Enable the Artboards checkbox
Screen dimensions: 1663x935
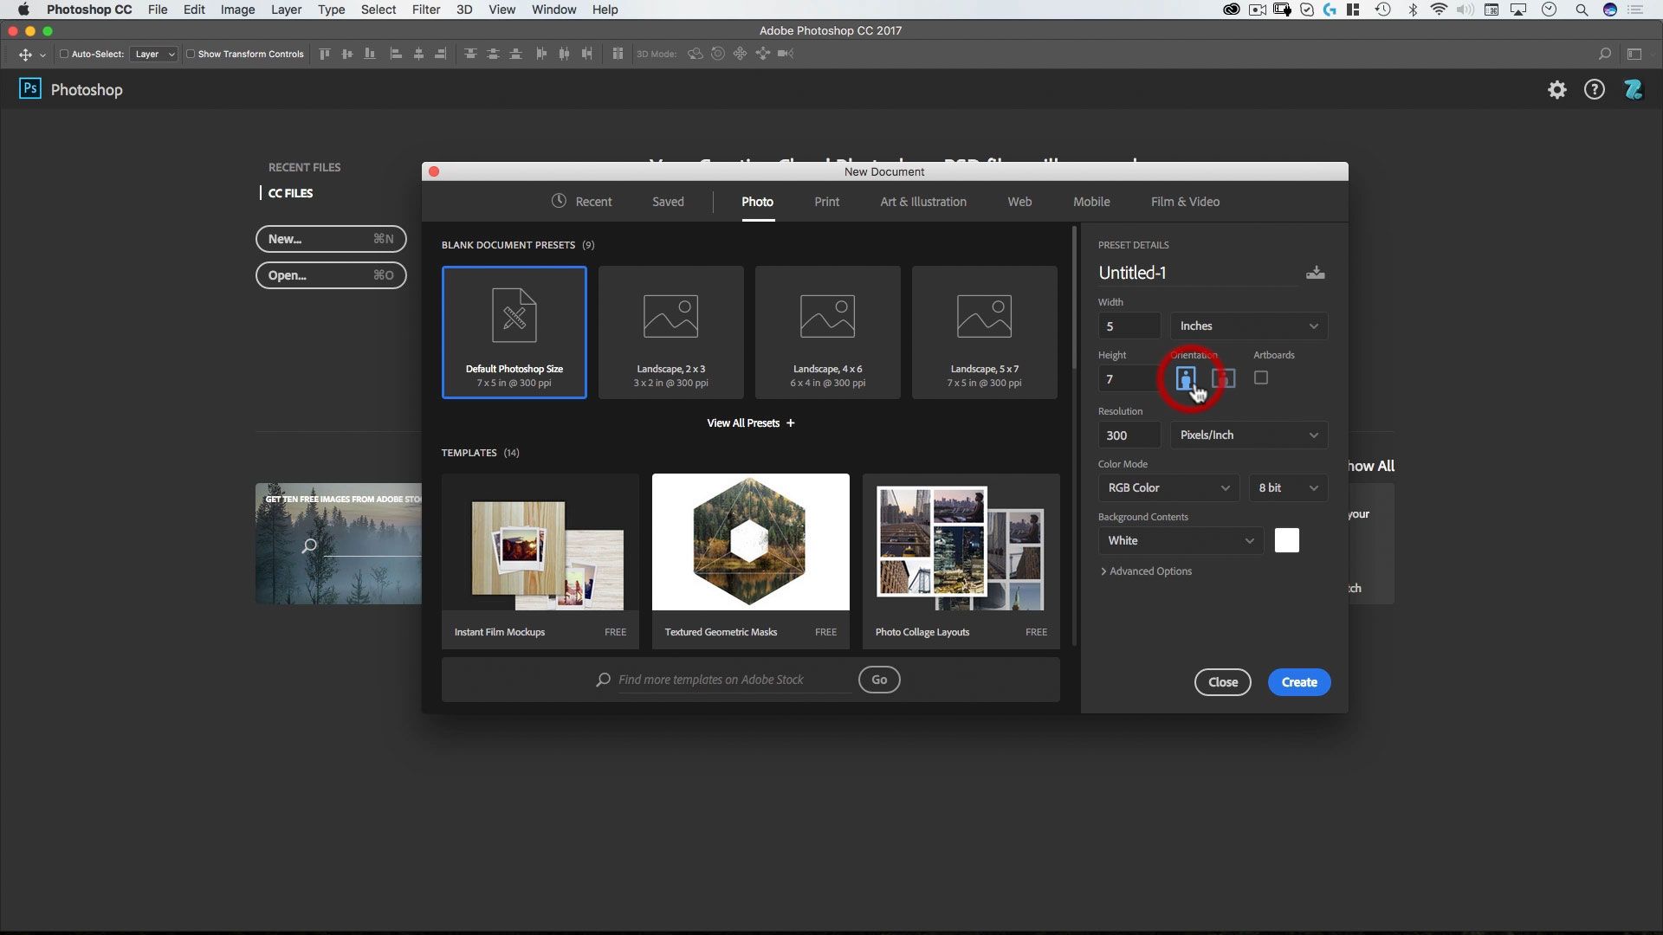coord(1260,378)
